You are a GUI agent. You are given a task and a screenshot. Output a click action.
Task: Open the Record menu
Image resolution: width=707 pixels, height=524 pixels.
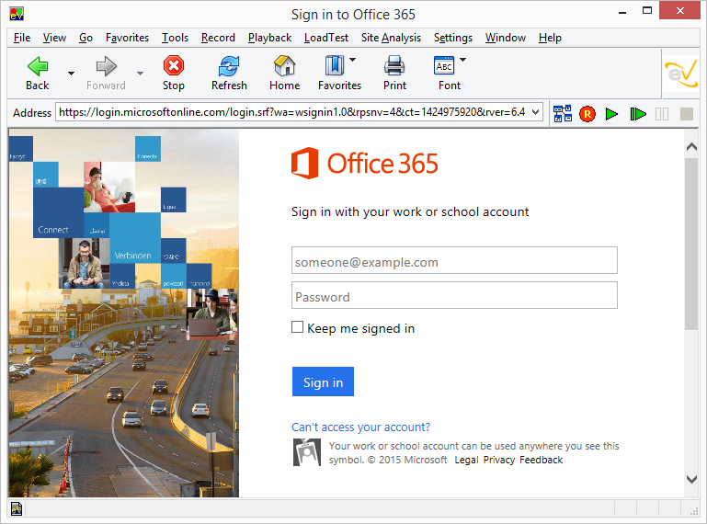click(x=218, y=38)
